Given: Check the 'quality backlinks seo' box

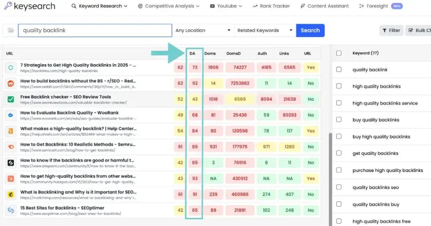Looking at the screenshot, I should [339, 187].
